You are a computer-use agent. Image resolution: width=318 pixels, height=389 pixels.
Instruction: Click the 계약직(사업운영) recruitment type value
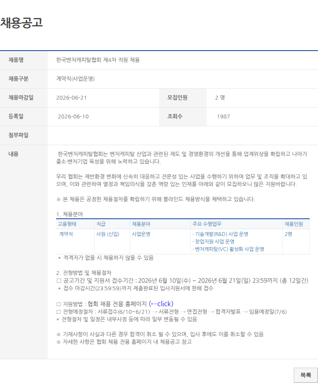[x=75, y=79]
